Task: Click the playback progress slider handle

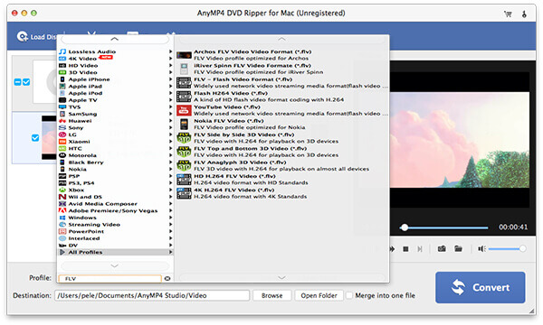Action: tap(405, 227)
